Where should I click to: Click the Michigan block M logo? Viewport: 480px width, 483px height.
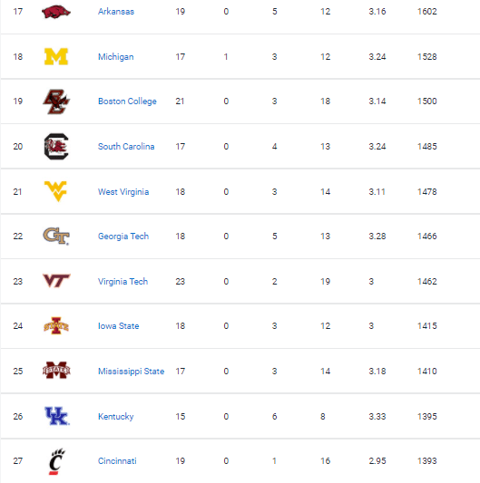pos(56,57)
